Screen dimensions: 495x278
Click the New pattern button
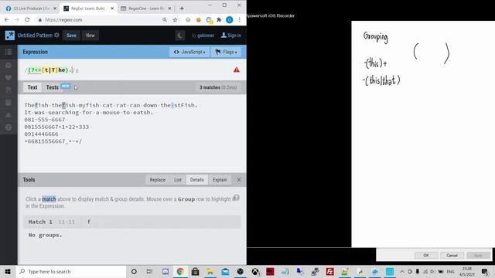(90, 36)
